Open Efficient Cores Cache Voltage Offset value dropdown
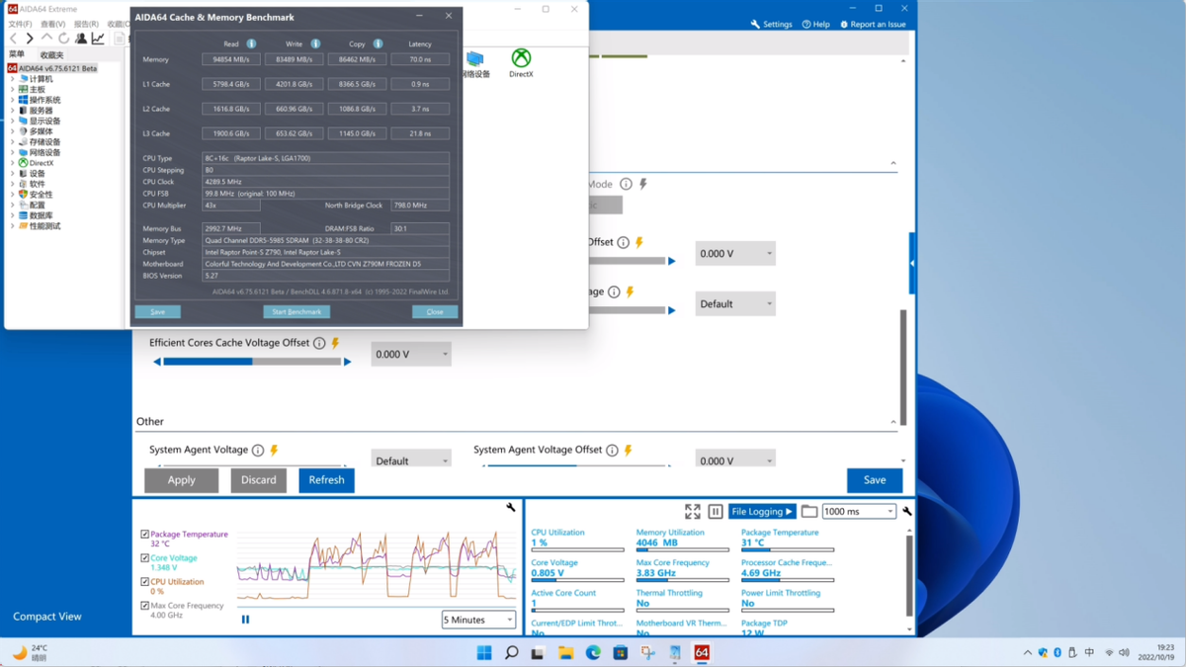This screenshot has width=1186, height=667. click(411, 354)
